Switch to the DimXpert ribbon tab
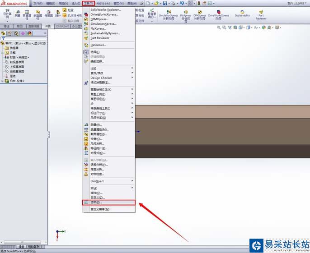Image resolution: width=310 pixels, height=253 pixels. coord(62,26)
